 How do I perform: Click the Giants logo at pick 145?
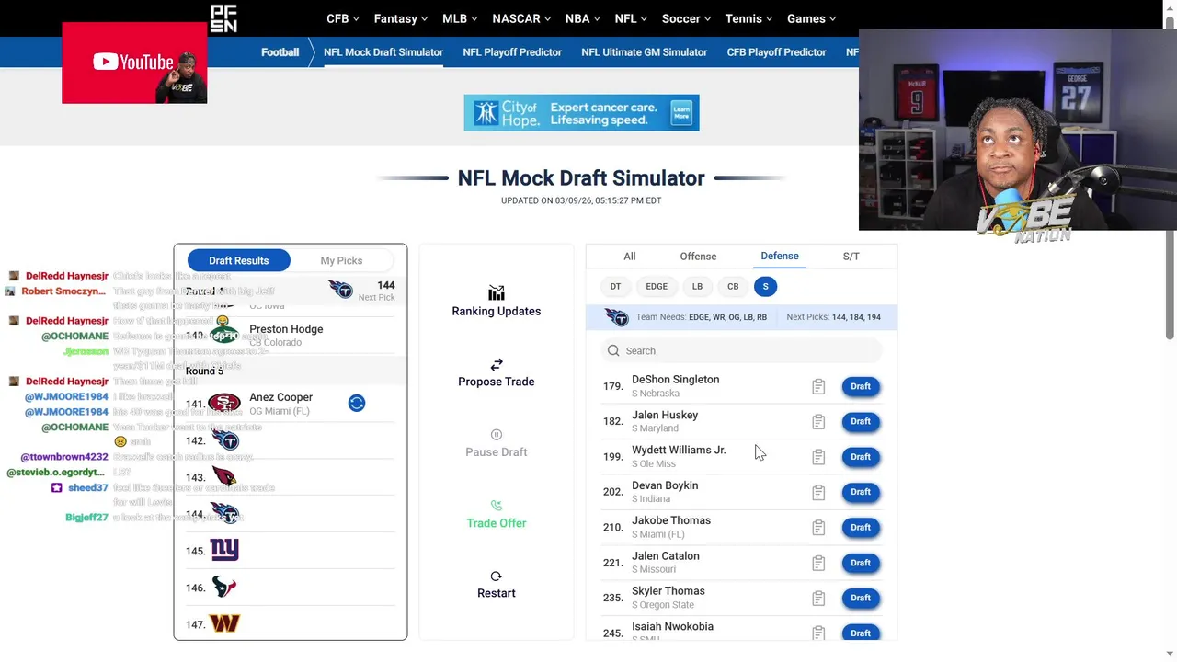[x=224, y=550]
